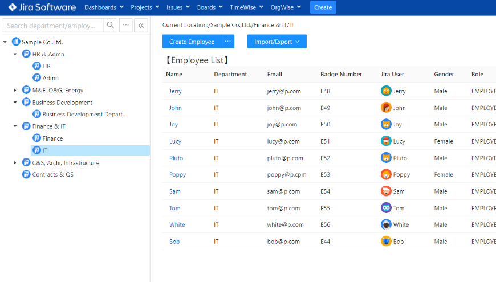Viewport: 496px width, 282px height.
Task: Click the search magnifier icon in sidebar
Action: point(111,26)
